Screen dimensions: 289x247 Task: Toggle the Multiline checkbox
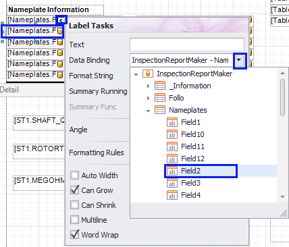(74, 220)
